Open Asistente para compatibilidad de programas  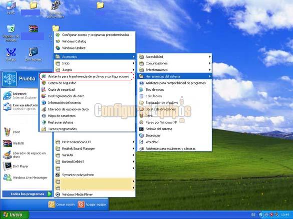[175, 83]
